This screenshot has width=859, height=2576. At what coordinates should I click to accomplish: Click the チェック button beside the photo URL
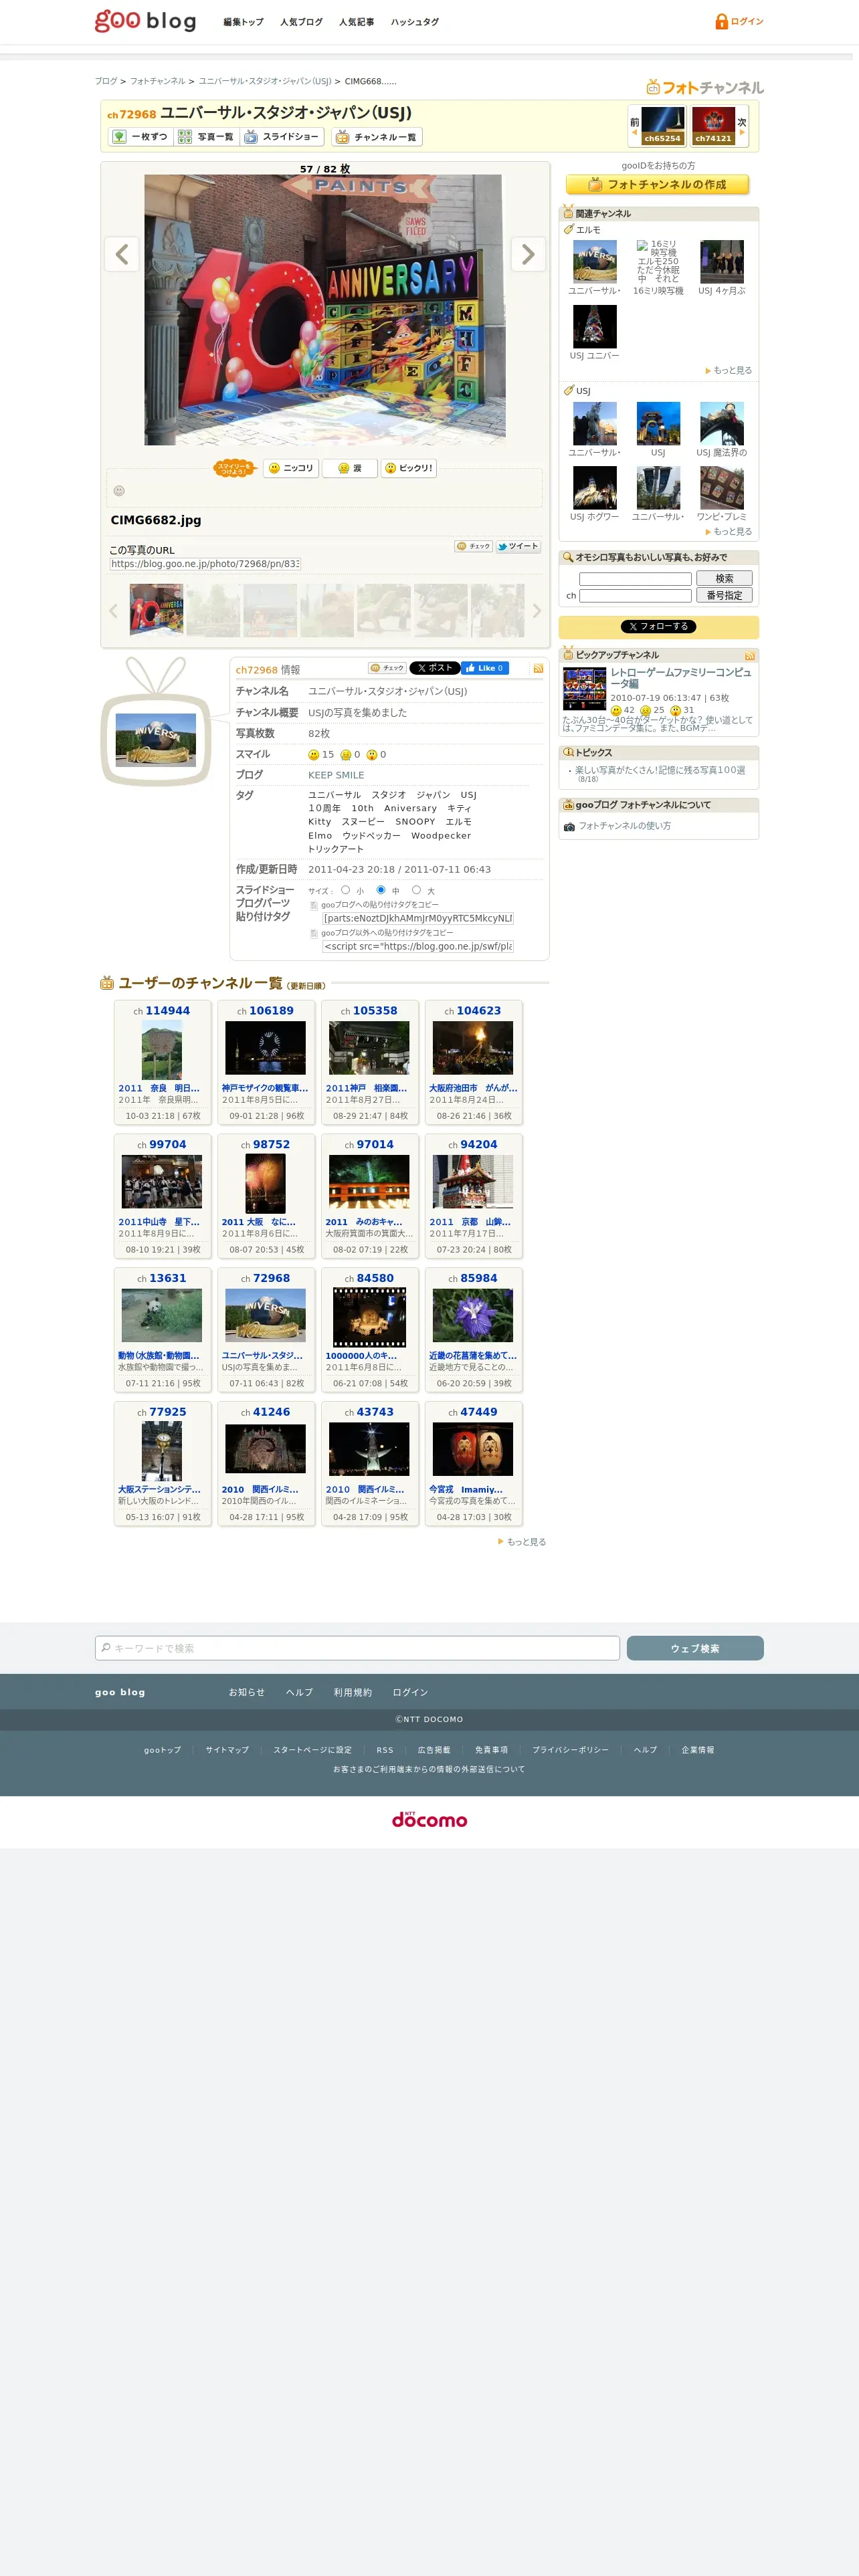[x=474, y=546]
